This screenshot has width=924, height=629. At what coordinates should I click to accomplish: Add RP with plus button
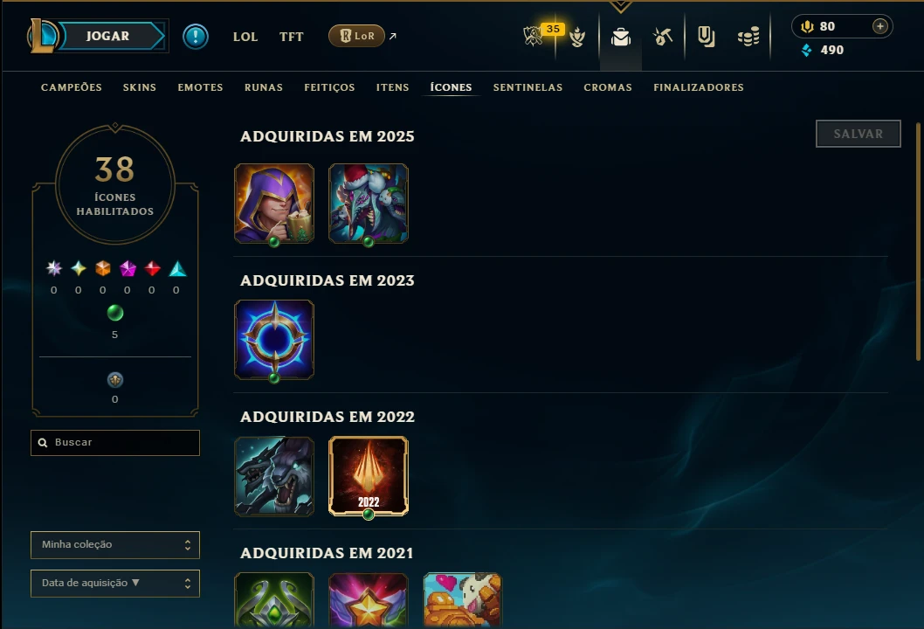pyautogui.click(x=879, y=26)
